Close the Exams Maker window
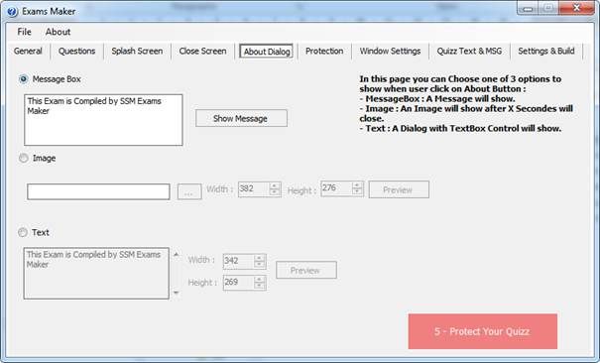 pos(576,8)
